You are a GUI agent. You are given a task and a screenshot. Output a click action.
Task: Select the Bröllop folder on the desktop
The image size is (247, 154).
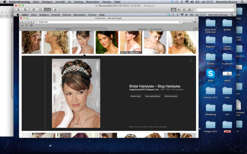[227, 25]
